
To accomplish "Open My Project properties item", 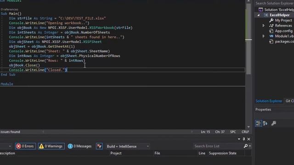I will [x=283, y=20].
